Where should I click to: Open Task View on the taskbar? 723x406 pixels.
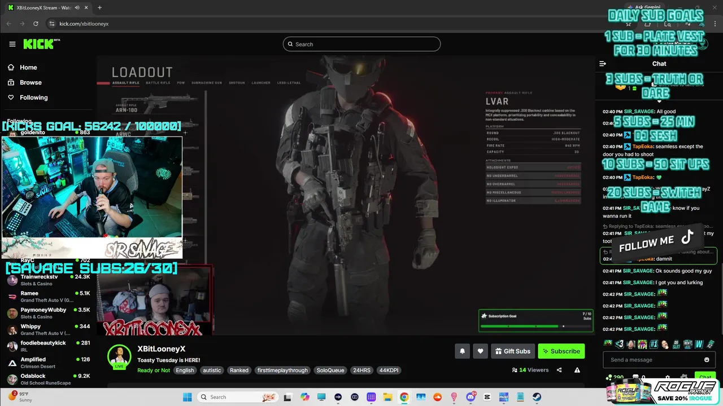tap(288, 397)
